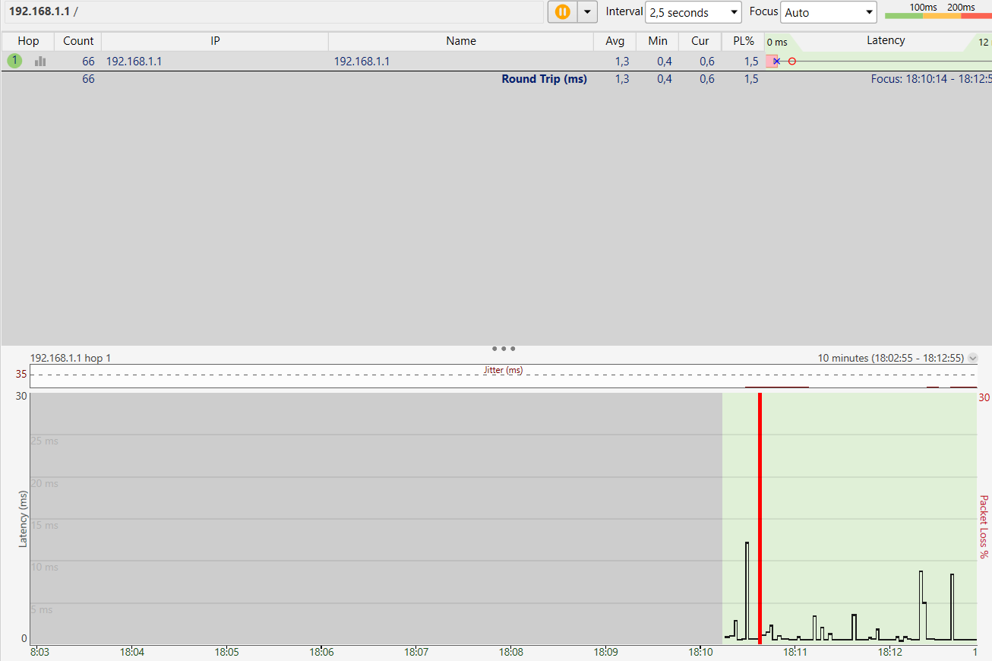Open the Interval 2,5 seconds dropdown

[x=693, y=12]
